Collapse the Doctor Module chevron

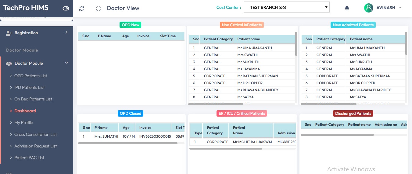click(66, 63)
